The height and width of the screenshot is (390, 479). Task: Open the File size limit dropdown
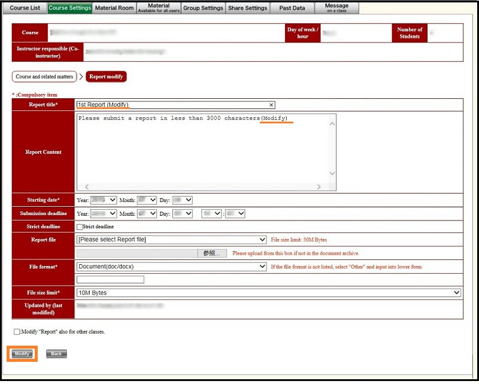click(268, 293)
